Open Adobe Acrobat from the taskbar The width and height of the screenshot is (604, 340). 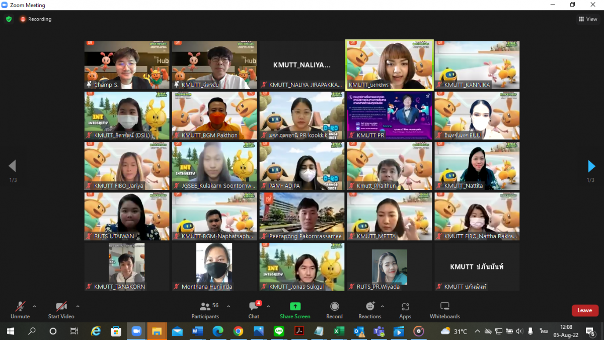(299, 331)
